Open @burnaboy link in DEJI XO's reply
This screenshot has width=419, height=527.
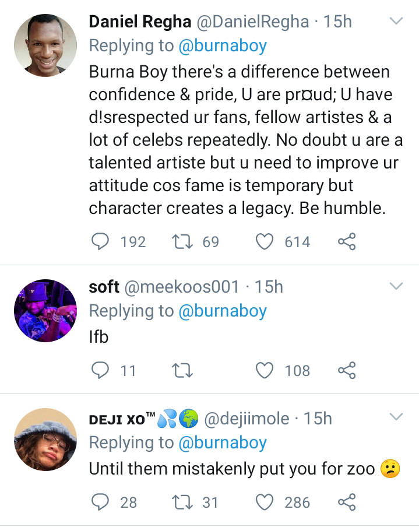[222, 443]
